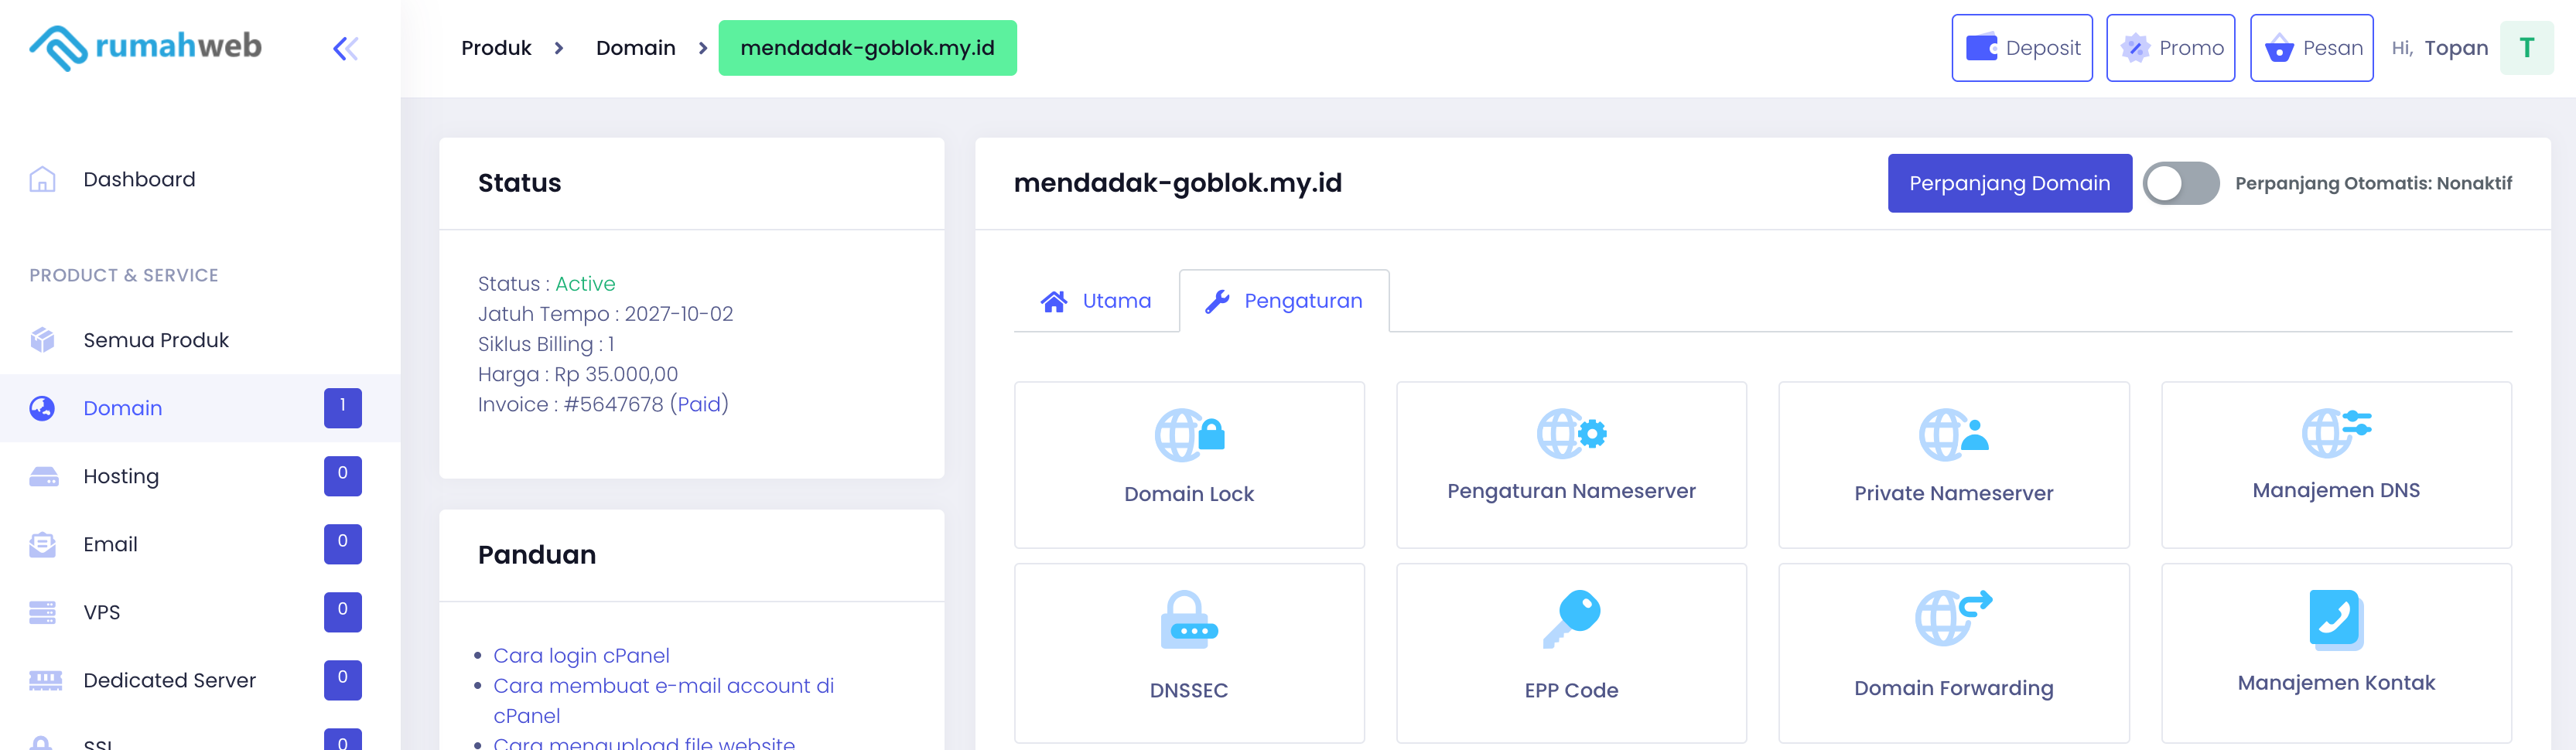Image resolution: width=2576 pixels, height=750 pixels.
Task: Select Hosting menu item
Action: click(x=200, y=476)
